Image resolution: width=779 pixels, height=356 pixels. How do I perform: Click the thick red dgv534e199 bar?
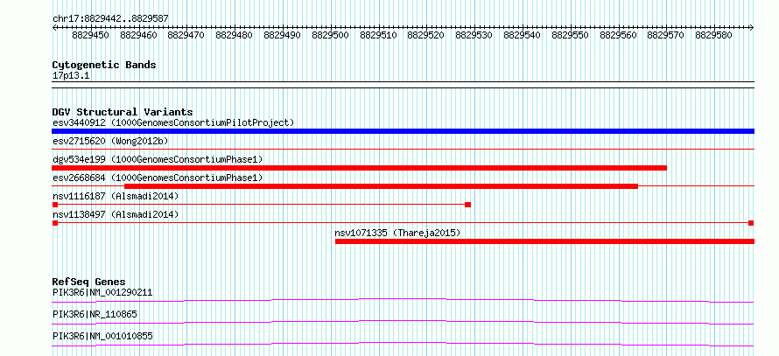point(359,168)
